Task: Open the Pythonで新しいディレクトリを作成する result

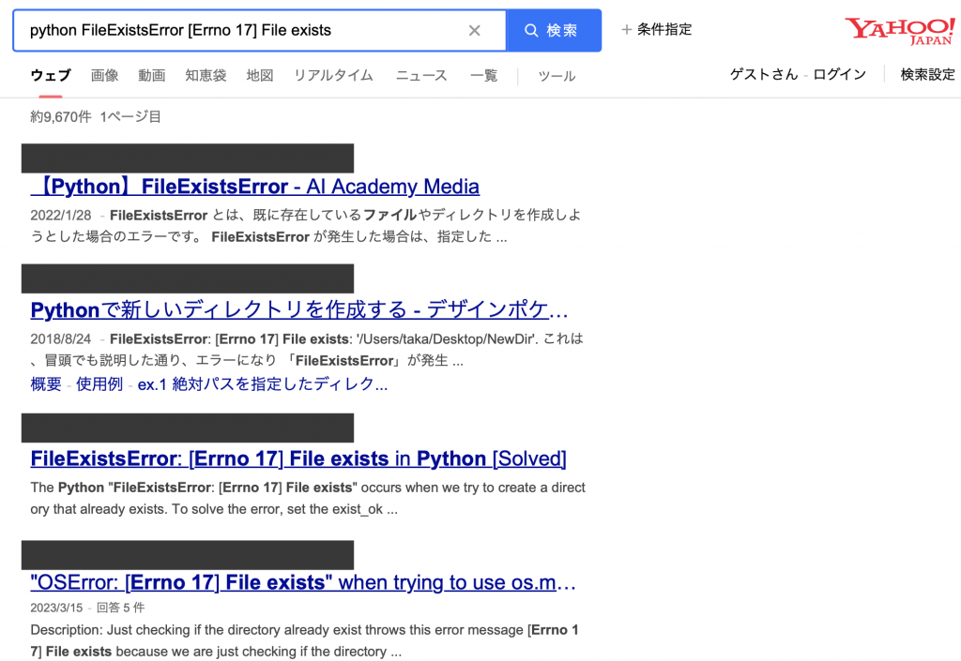Action: pyautogui.click(x=299, y=310)
